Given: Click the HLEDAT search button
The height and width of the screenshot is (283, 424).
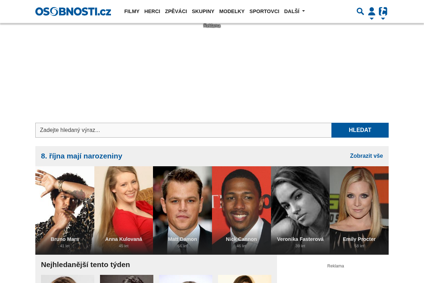Looking at the screenshot, I should [x=360, y=130].
